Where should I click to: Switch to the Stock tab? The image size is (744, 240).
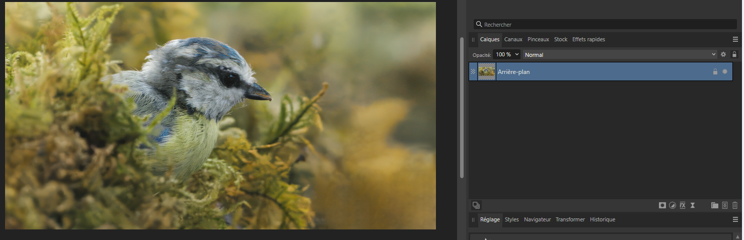561,39
